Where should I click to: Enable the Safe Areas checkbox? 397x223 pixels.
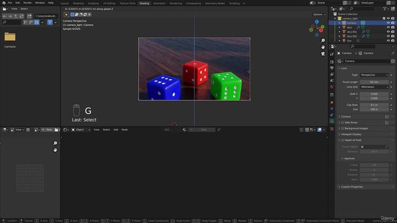[x=342, y=123]
